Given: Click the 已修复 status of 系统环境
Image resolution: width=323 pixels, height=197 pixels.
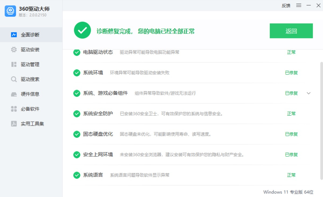Looking at the screenshot, I should click(291, 73).
